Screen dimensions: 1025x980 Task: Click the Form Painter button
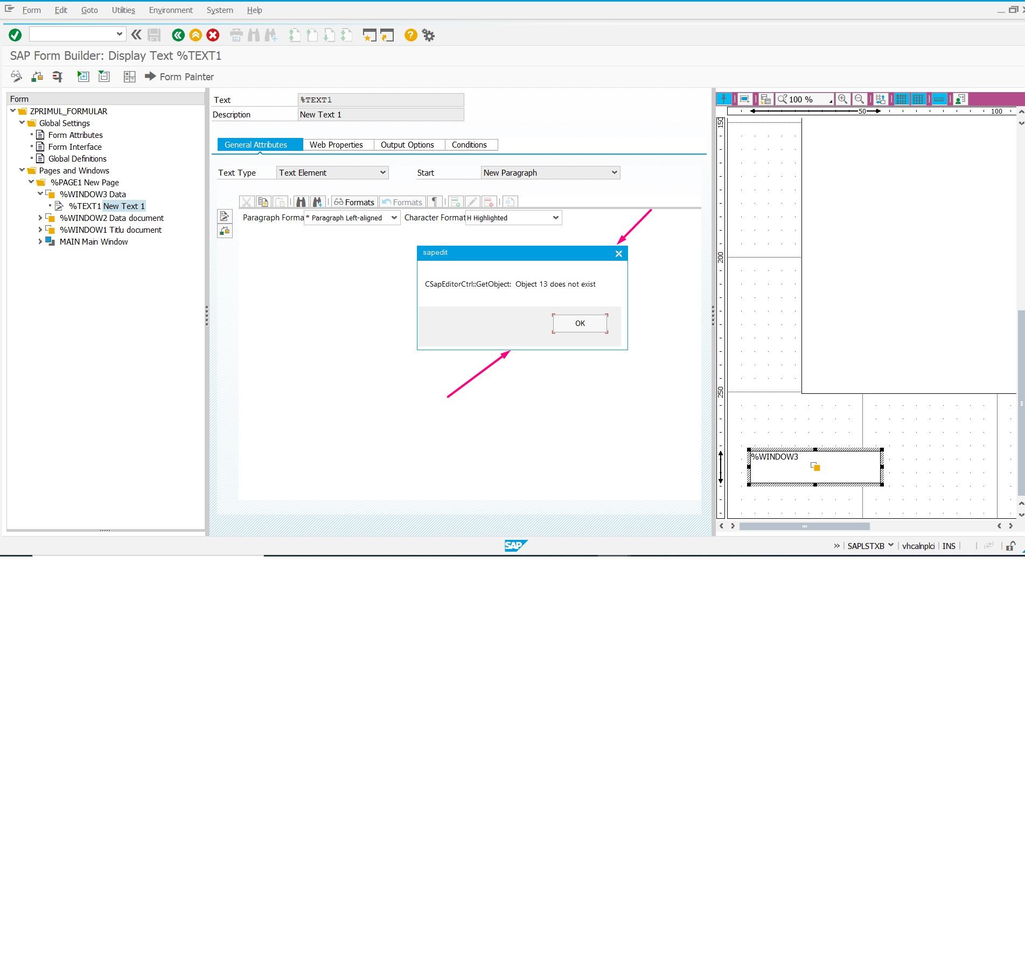pos(179,77)
